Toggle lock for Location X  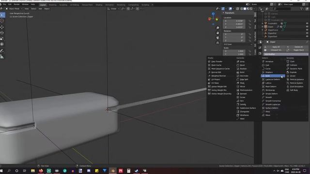click(x=250, y=21)
